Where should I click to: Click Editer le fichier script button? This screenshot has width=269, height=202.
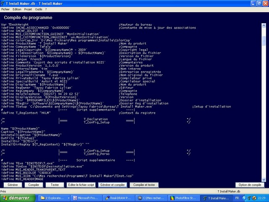tap(81, 185)
